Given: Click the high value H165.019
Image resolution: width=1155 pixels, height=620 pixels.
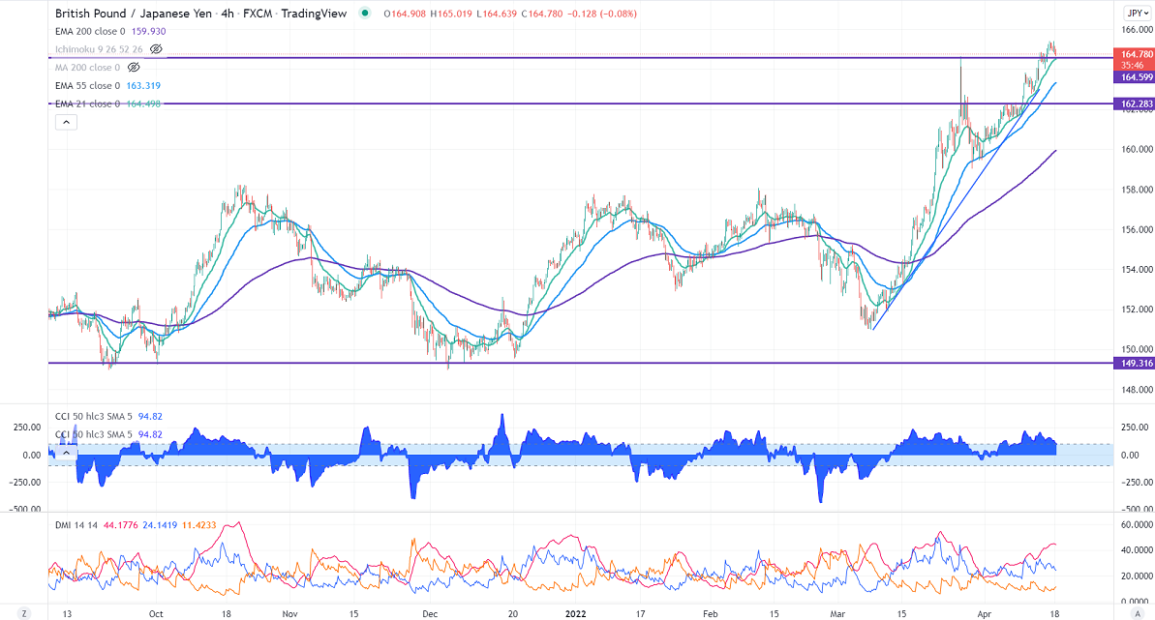Looking at the screenshot, I should coord(451,14).
